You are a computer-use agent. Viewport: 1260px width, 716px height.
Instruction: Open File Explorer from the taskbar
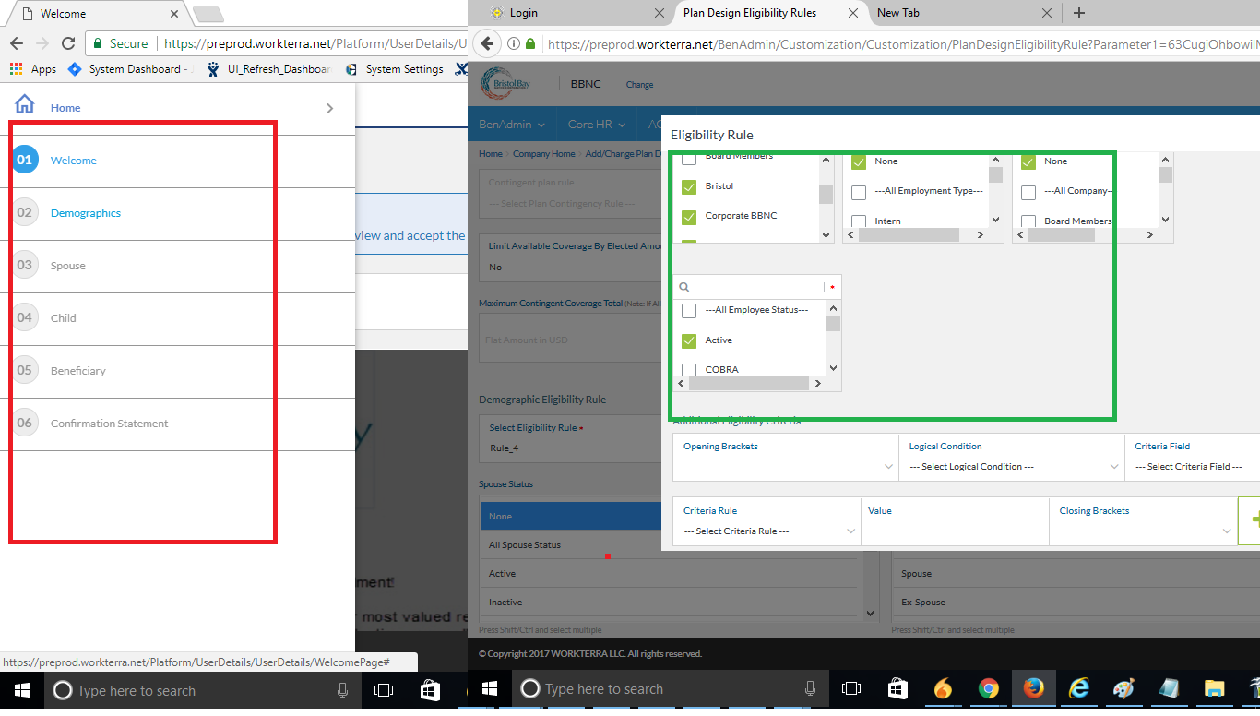pyautogui.click(x=1213, y=688)
